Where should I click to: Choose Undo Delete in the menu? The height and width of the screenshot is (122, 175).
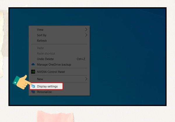59,59
